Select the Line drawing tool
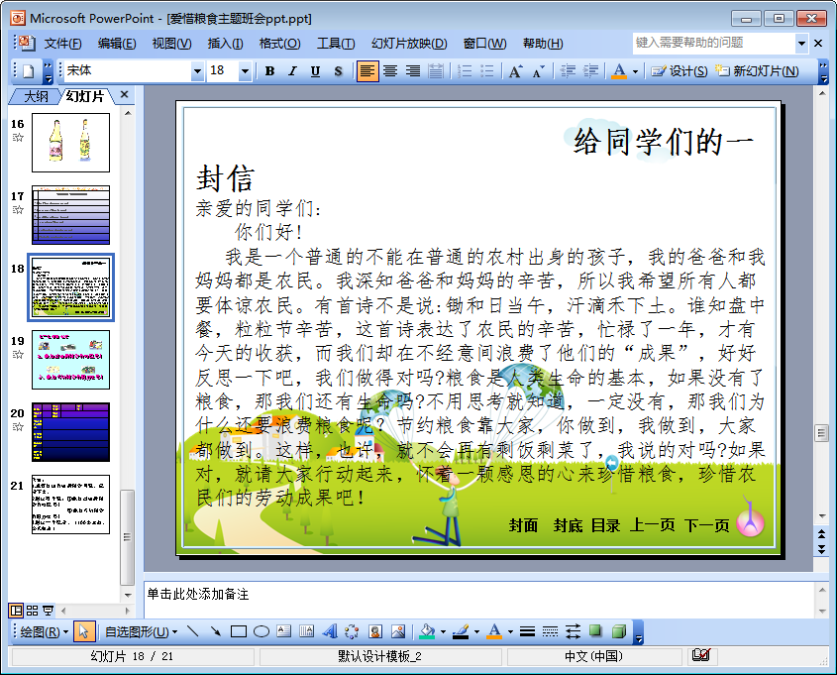 (x=193, y=631)
